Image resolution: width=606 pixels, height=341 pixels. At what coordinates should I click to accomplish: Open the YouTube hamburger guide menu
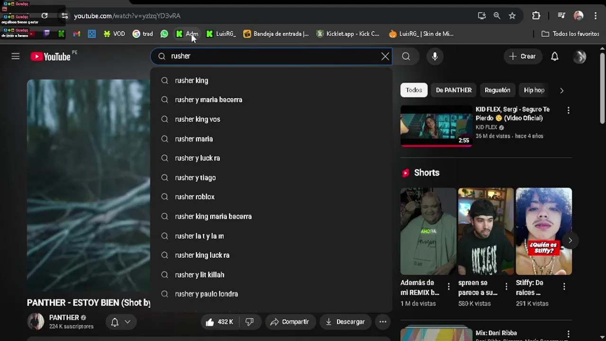click(x=16, y=56)
